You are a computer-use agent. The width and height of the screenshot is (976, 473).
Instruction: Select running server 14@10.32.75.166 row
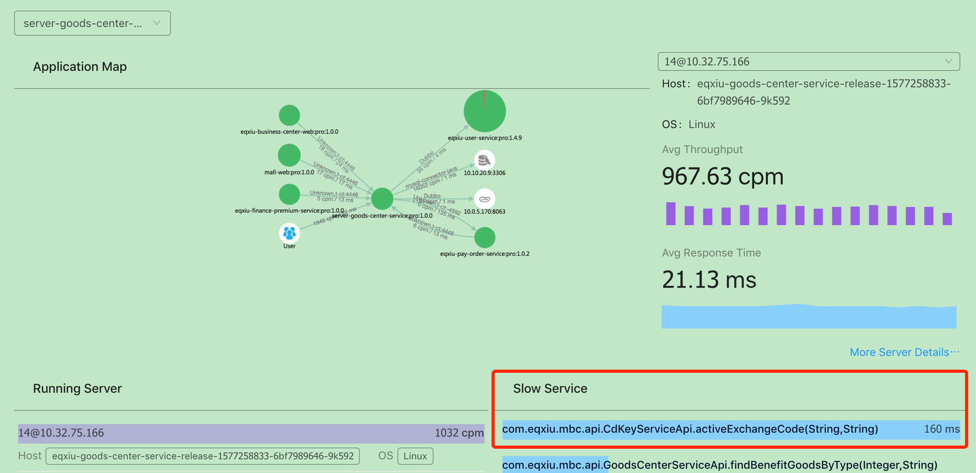pyautogui.click(x=251, y=433)
